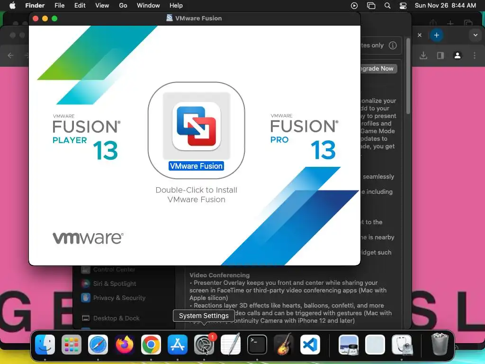Open the Window menu

[148, 6]
